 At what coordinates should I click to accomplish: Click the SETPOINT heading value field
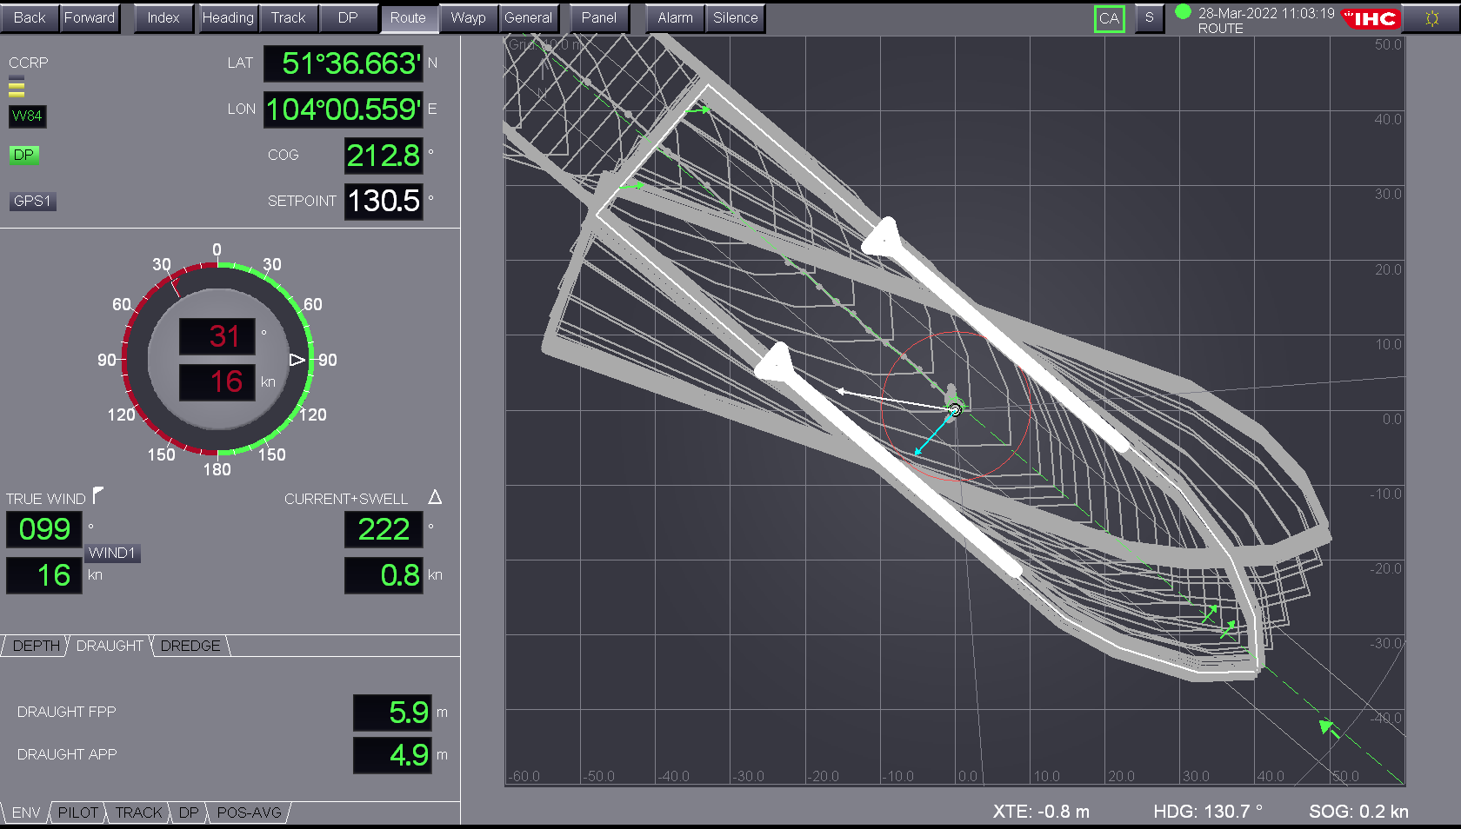[384, 201]
